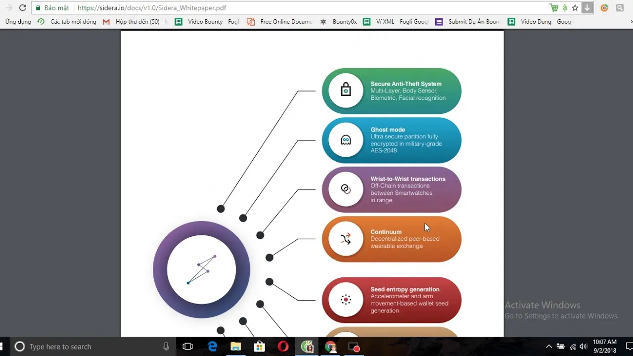
Task: Expand the bookmarks bar overflow chevron
Action: pos(631,22)
